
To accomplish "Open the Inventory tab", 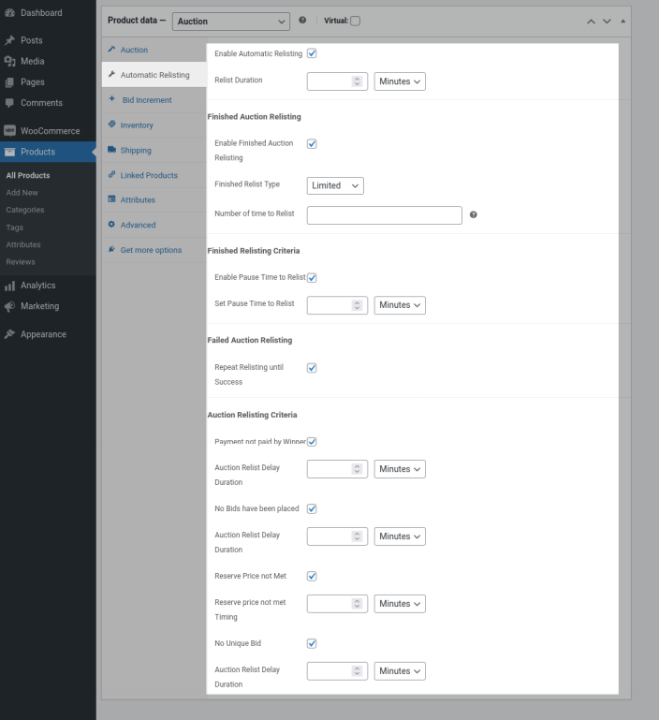I will (137, 125).
